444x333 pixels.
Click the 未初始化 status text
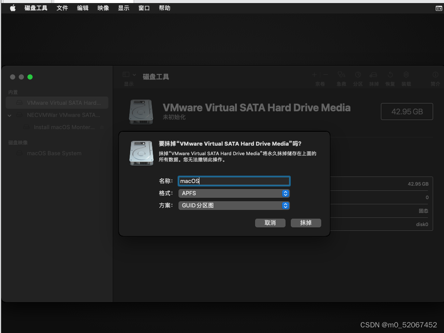coord(174,117)
